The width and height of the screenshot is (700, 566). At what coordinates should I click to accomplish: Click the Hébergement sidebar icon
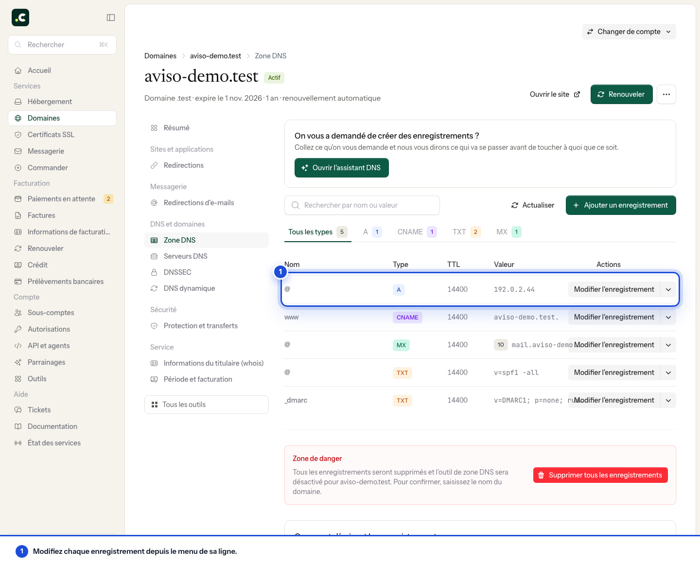[x=18, y=102]
